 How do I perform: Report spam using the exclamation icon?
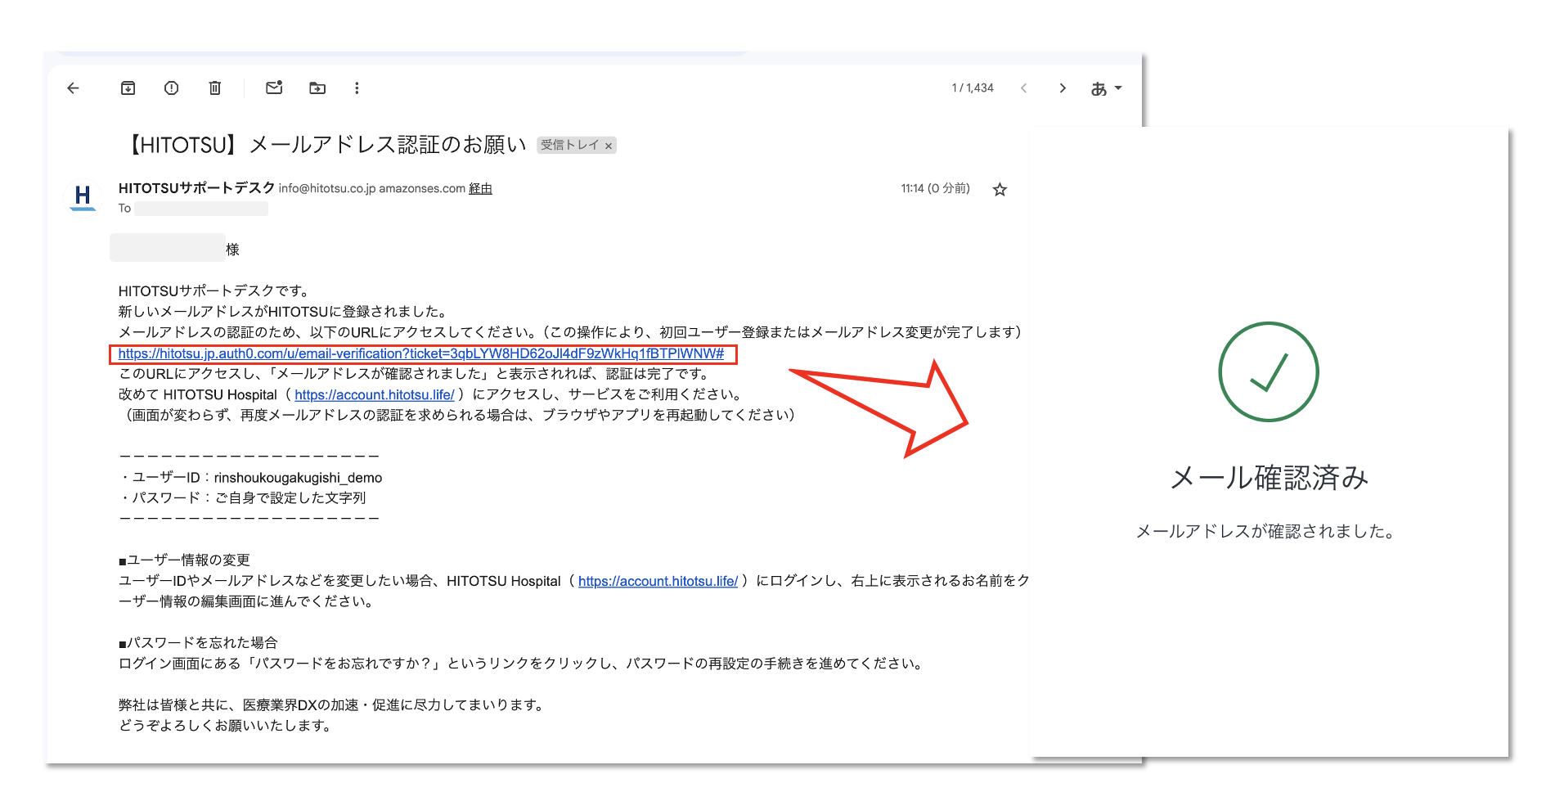pos(171,88)
